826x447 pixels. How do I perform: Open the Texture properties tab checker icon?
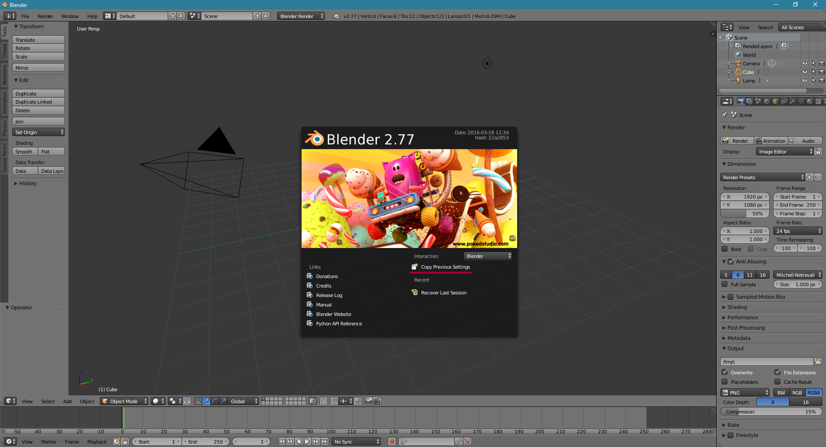[x=818, y=101]
